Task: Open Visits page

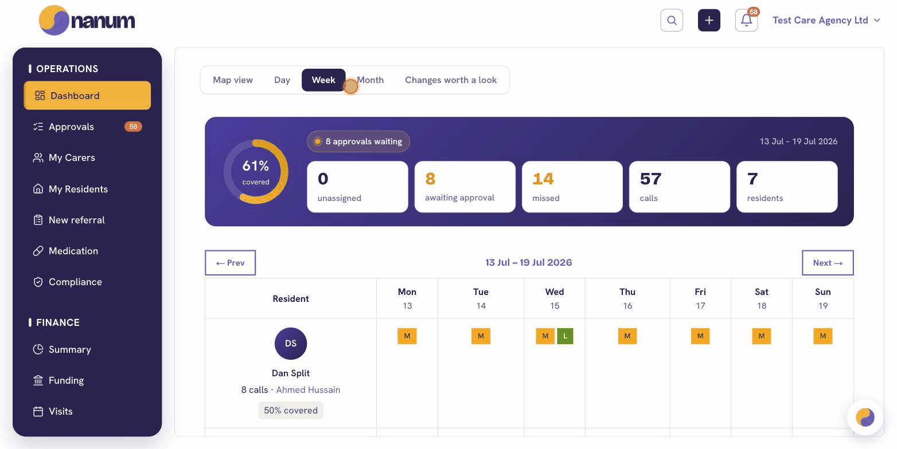Action: click(x=87, y=411)
